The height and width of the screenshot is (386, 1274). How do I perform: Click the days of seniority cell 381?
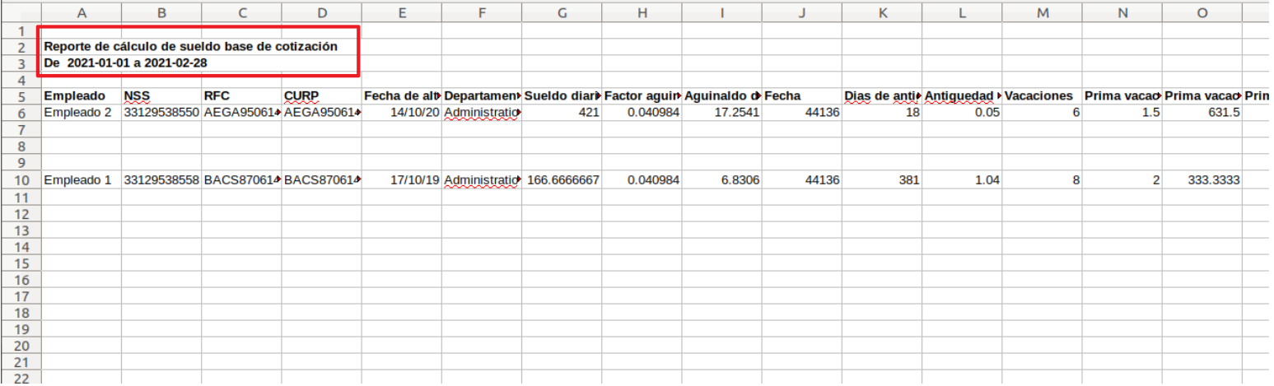click(x=881, y=180)
